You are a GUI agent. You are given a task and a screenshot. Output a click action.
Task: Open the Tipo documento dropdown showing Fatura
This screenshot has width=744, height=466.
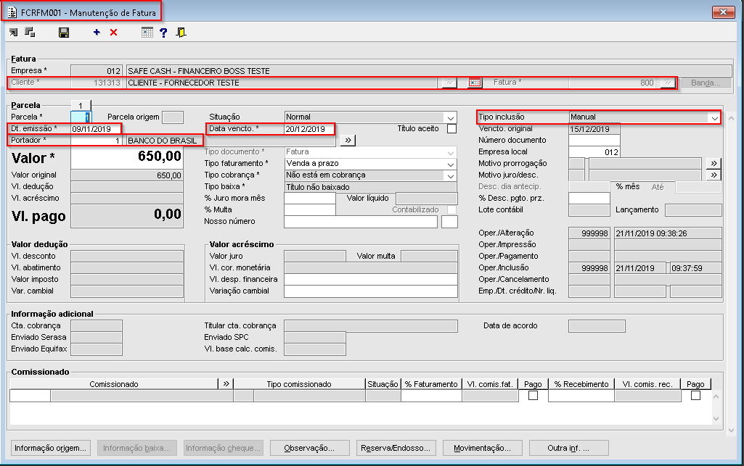tap(450, 152)
